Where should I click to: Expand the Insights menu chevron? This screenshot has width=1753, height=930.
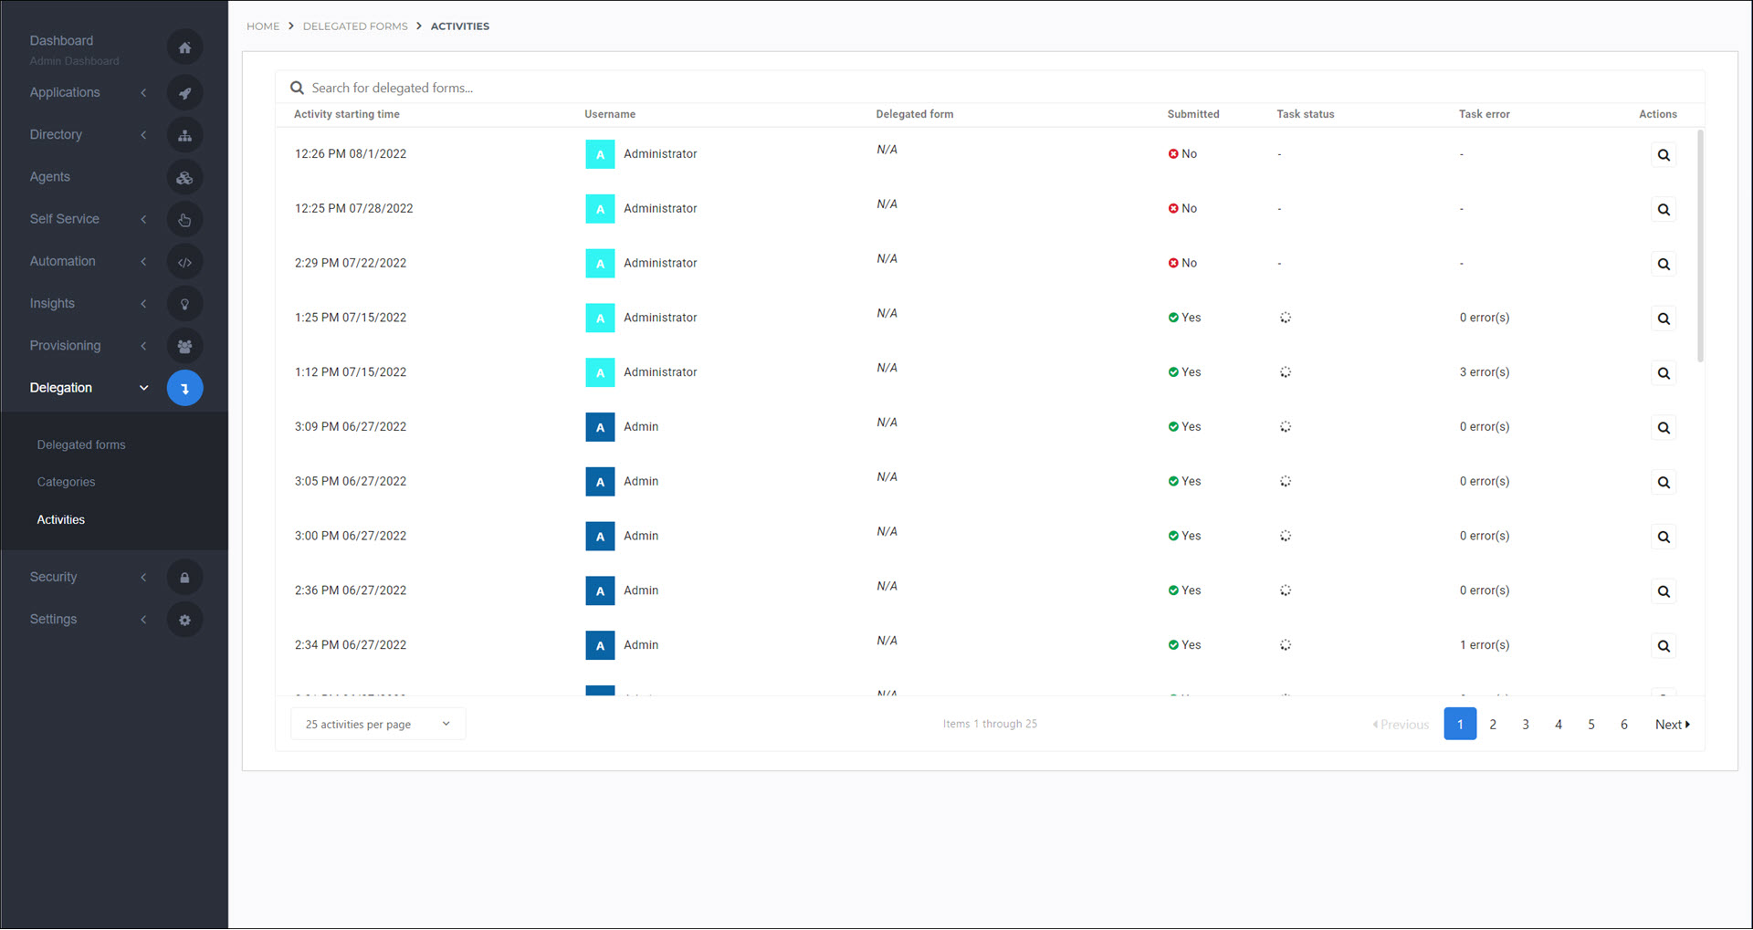(x=143, y=304)
